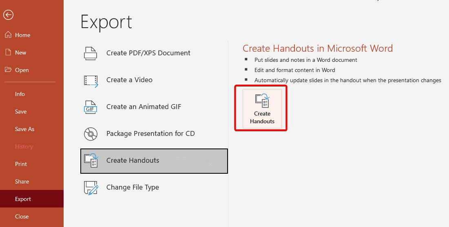449x227 pixels.
Task: Select the New menu label
Action: click(x=21, y=52)
